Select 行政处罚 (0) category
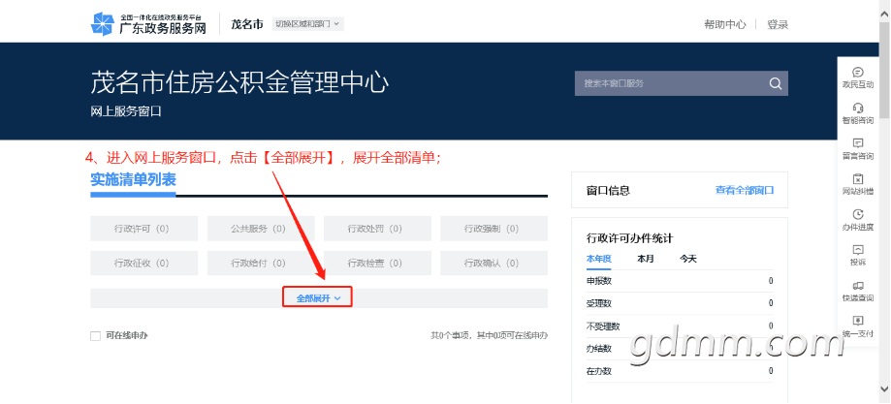Image resolution: width=891 pixels, height=404 pixels. (377, 229)
